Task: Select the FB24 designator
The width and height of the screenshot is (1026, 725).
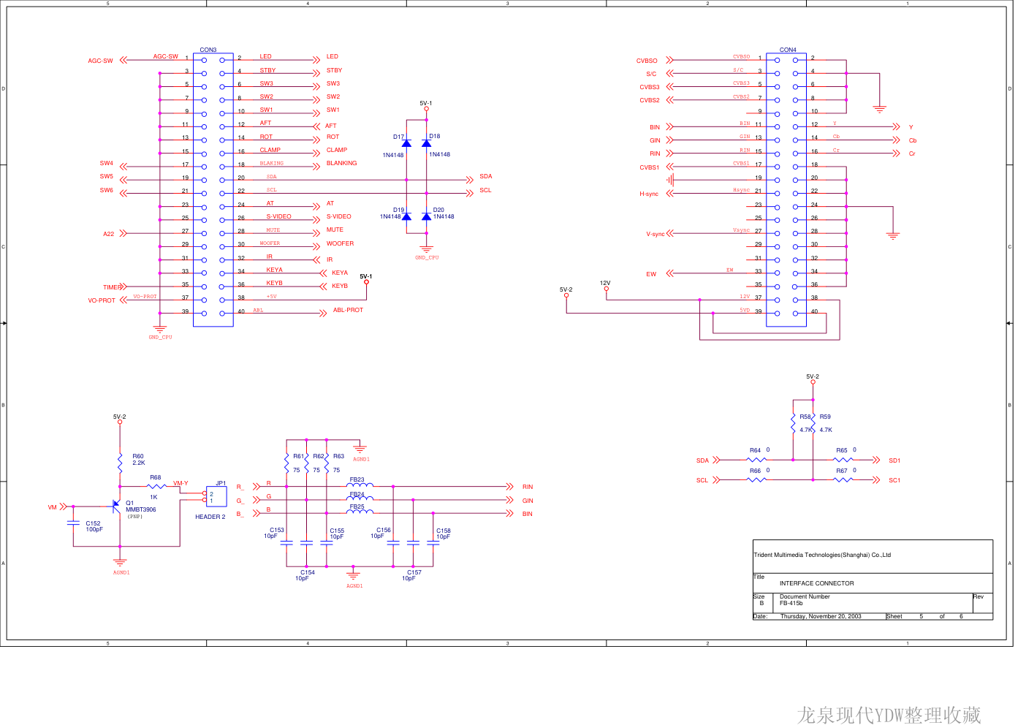Action: [x=357, y=494]
